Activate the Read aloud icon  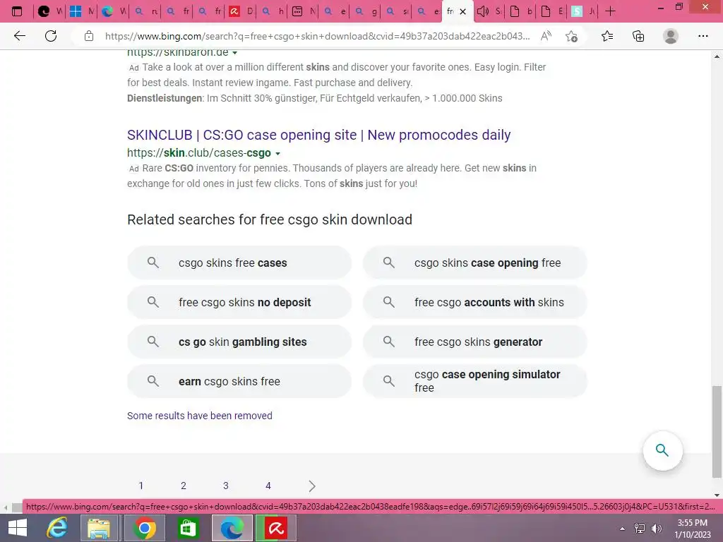(546, 36)
